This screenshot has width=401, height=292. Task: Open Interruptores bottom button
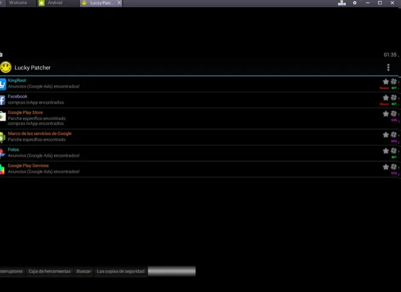coord(11,271)
